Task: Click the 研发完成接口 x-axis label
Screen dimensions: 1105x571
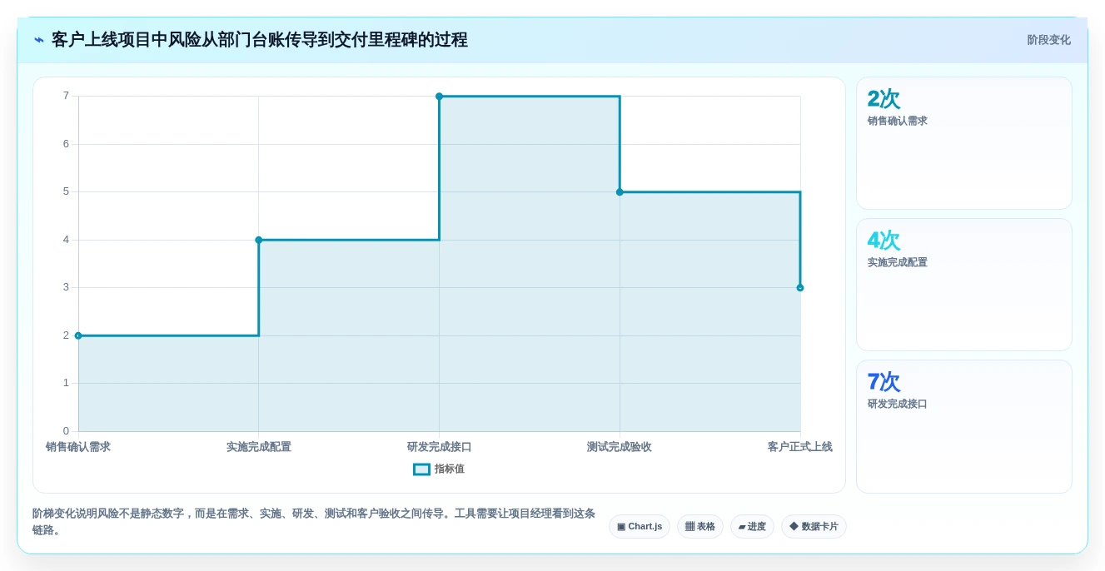Action: click(440, 447)
